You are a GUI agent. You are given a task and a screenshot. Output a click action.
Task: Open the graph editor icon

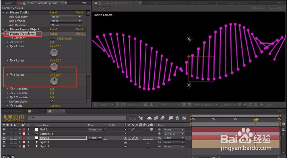[184, 118]
